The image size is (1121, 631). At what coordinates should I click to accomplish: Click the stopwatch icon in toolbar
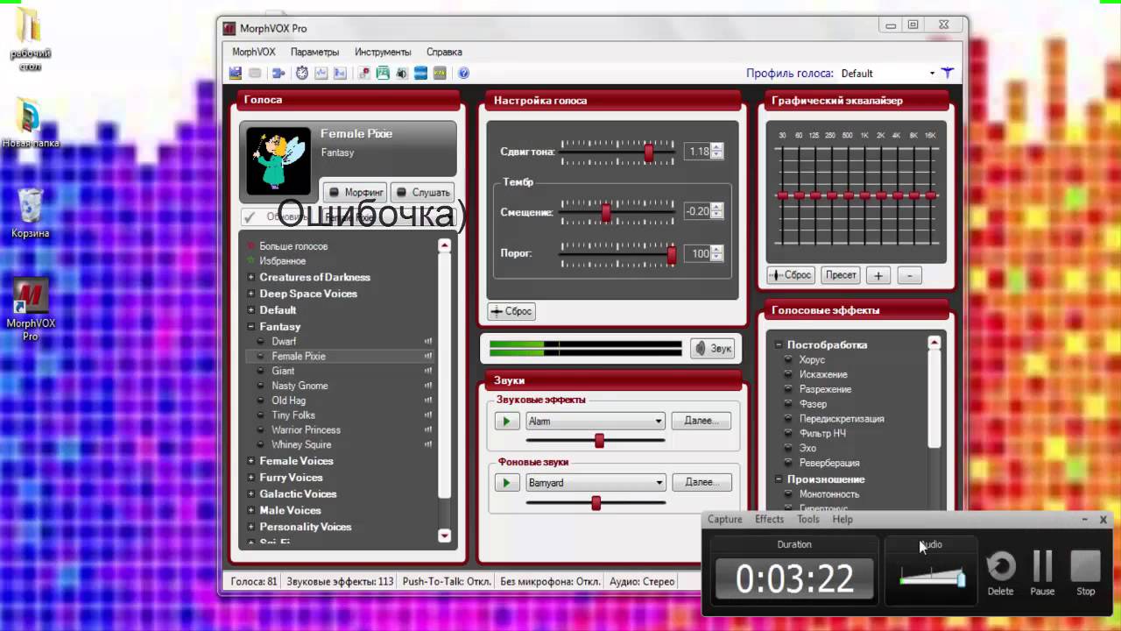pos(302,74)
